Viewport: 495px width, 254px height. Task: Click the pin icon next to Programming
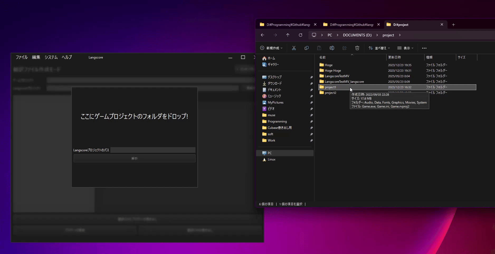tap(311, 121)
